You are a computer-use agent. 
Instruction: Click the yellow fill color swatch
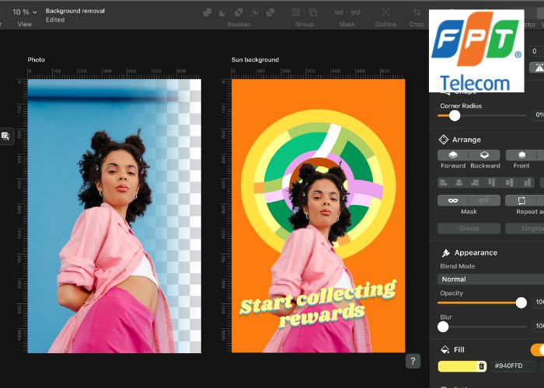point(457,366)
